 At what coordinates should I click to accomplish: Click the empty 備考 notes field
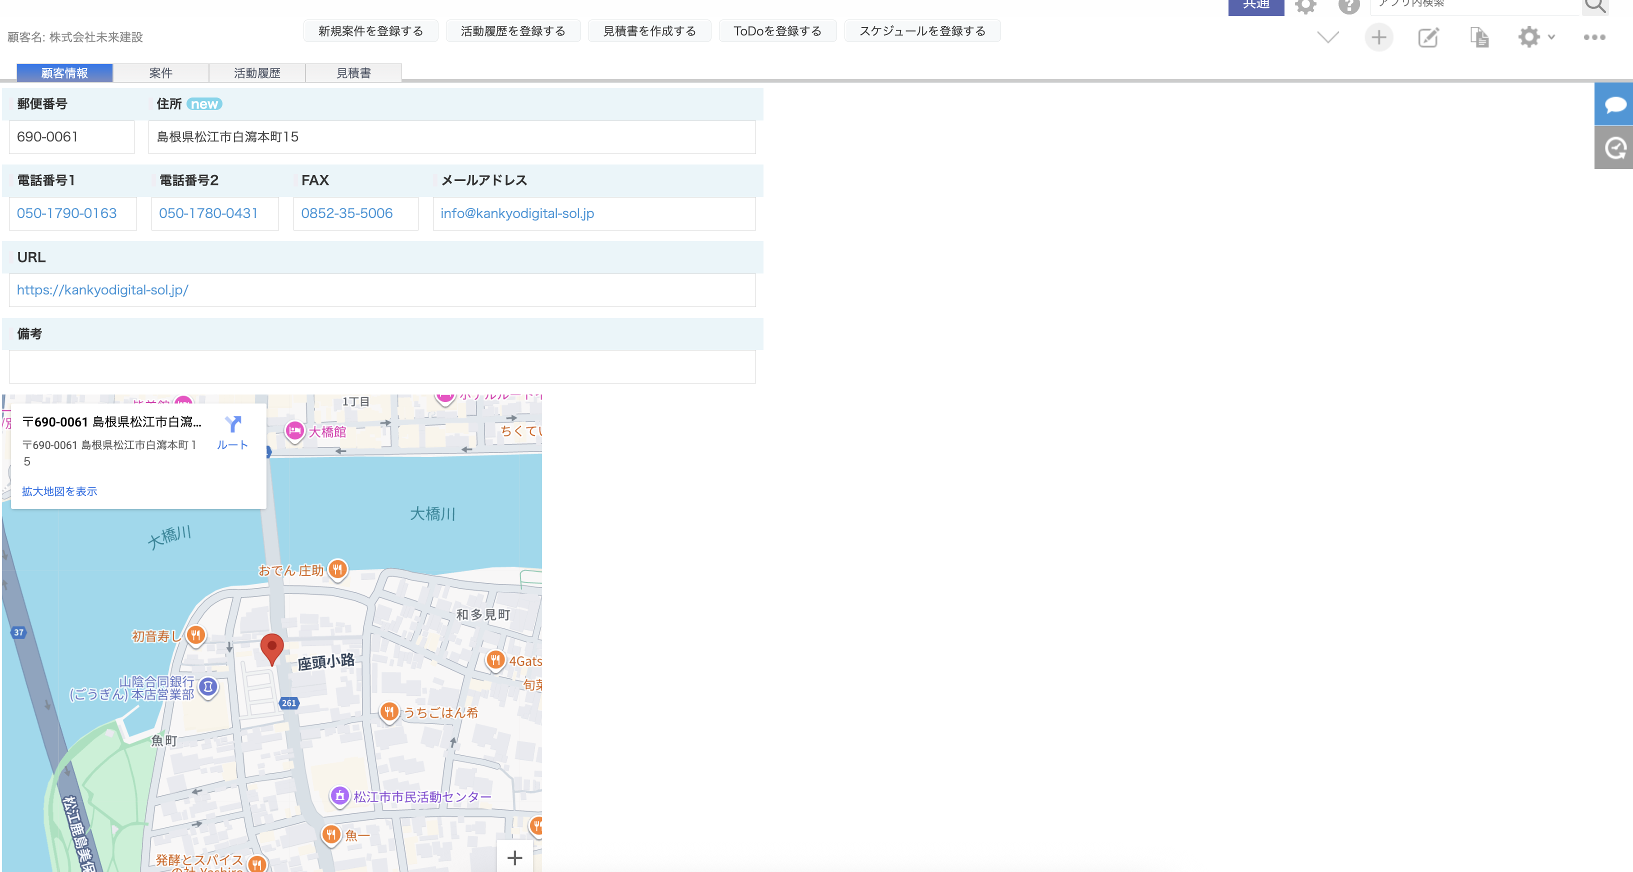(x=382, y=367)
